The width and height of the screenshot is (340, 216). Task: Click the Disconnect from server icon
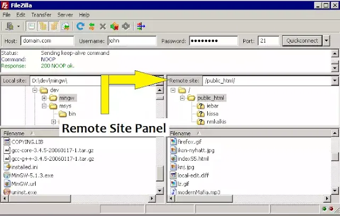pyautogui.click(x=115, y=26)
